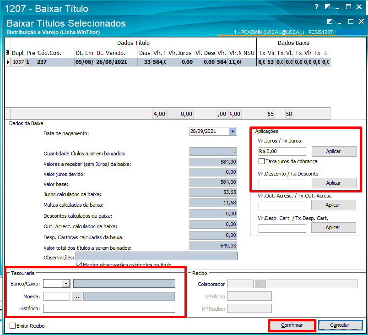Screen dimensions: 368x335
Task: Enable Emitir Recibo checkbox
Action: click(12, 326)
